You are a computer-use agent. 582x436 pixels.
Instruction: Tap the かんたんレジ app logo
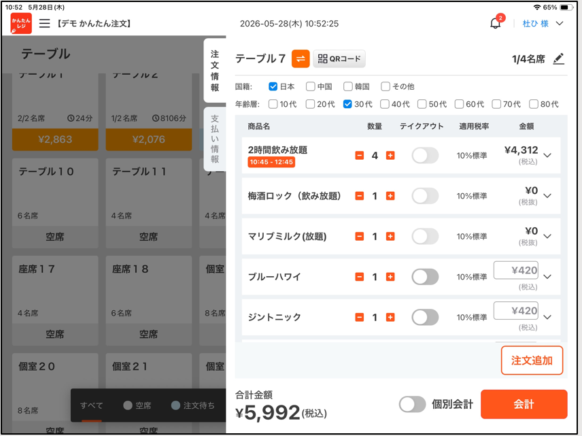21,23
